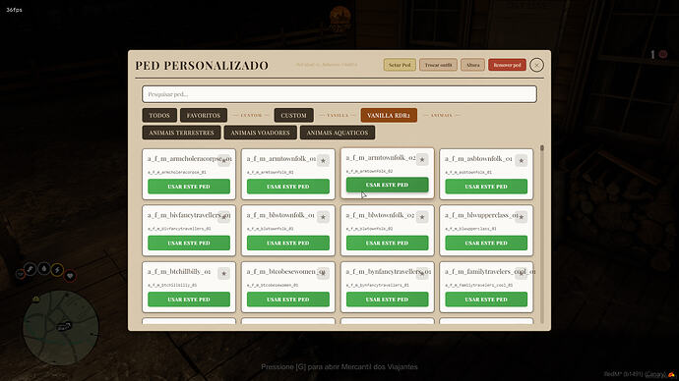The height and width of the screenshot is (381, 679).
Task: Click the a_f_m_btchillbilly_01 card title
Action: pos(179,272)
